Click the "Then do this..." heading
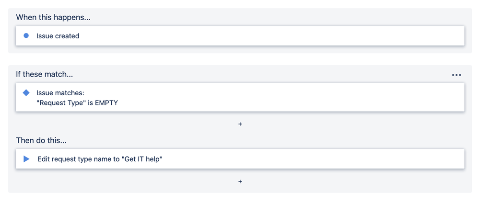 point(41,140)
